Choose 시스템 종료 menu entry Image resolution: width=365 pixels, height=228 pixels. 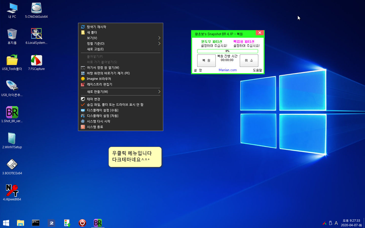coord(121,127)
